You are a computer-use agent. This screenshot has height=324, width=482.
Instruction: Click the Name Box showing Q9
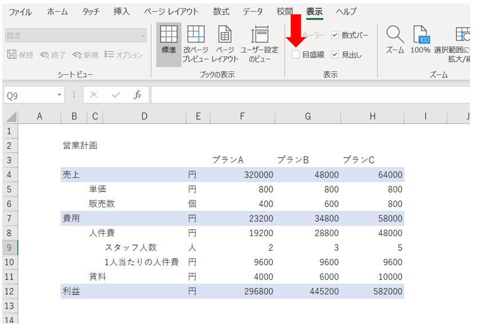pos(30,95)
